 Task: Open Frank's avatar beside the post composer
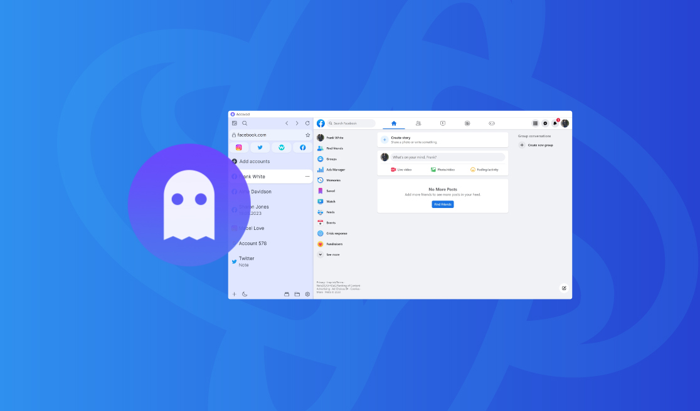click(x=384, y=157)
